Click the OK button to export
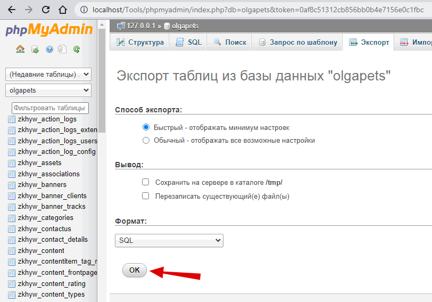The image size is (432, 302). point(135,270)
